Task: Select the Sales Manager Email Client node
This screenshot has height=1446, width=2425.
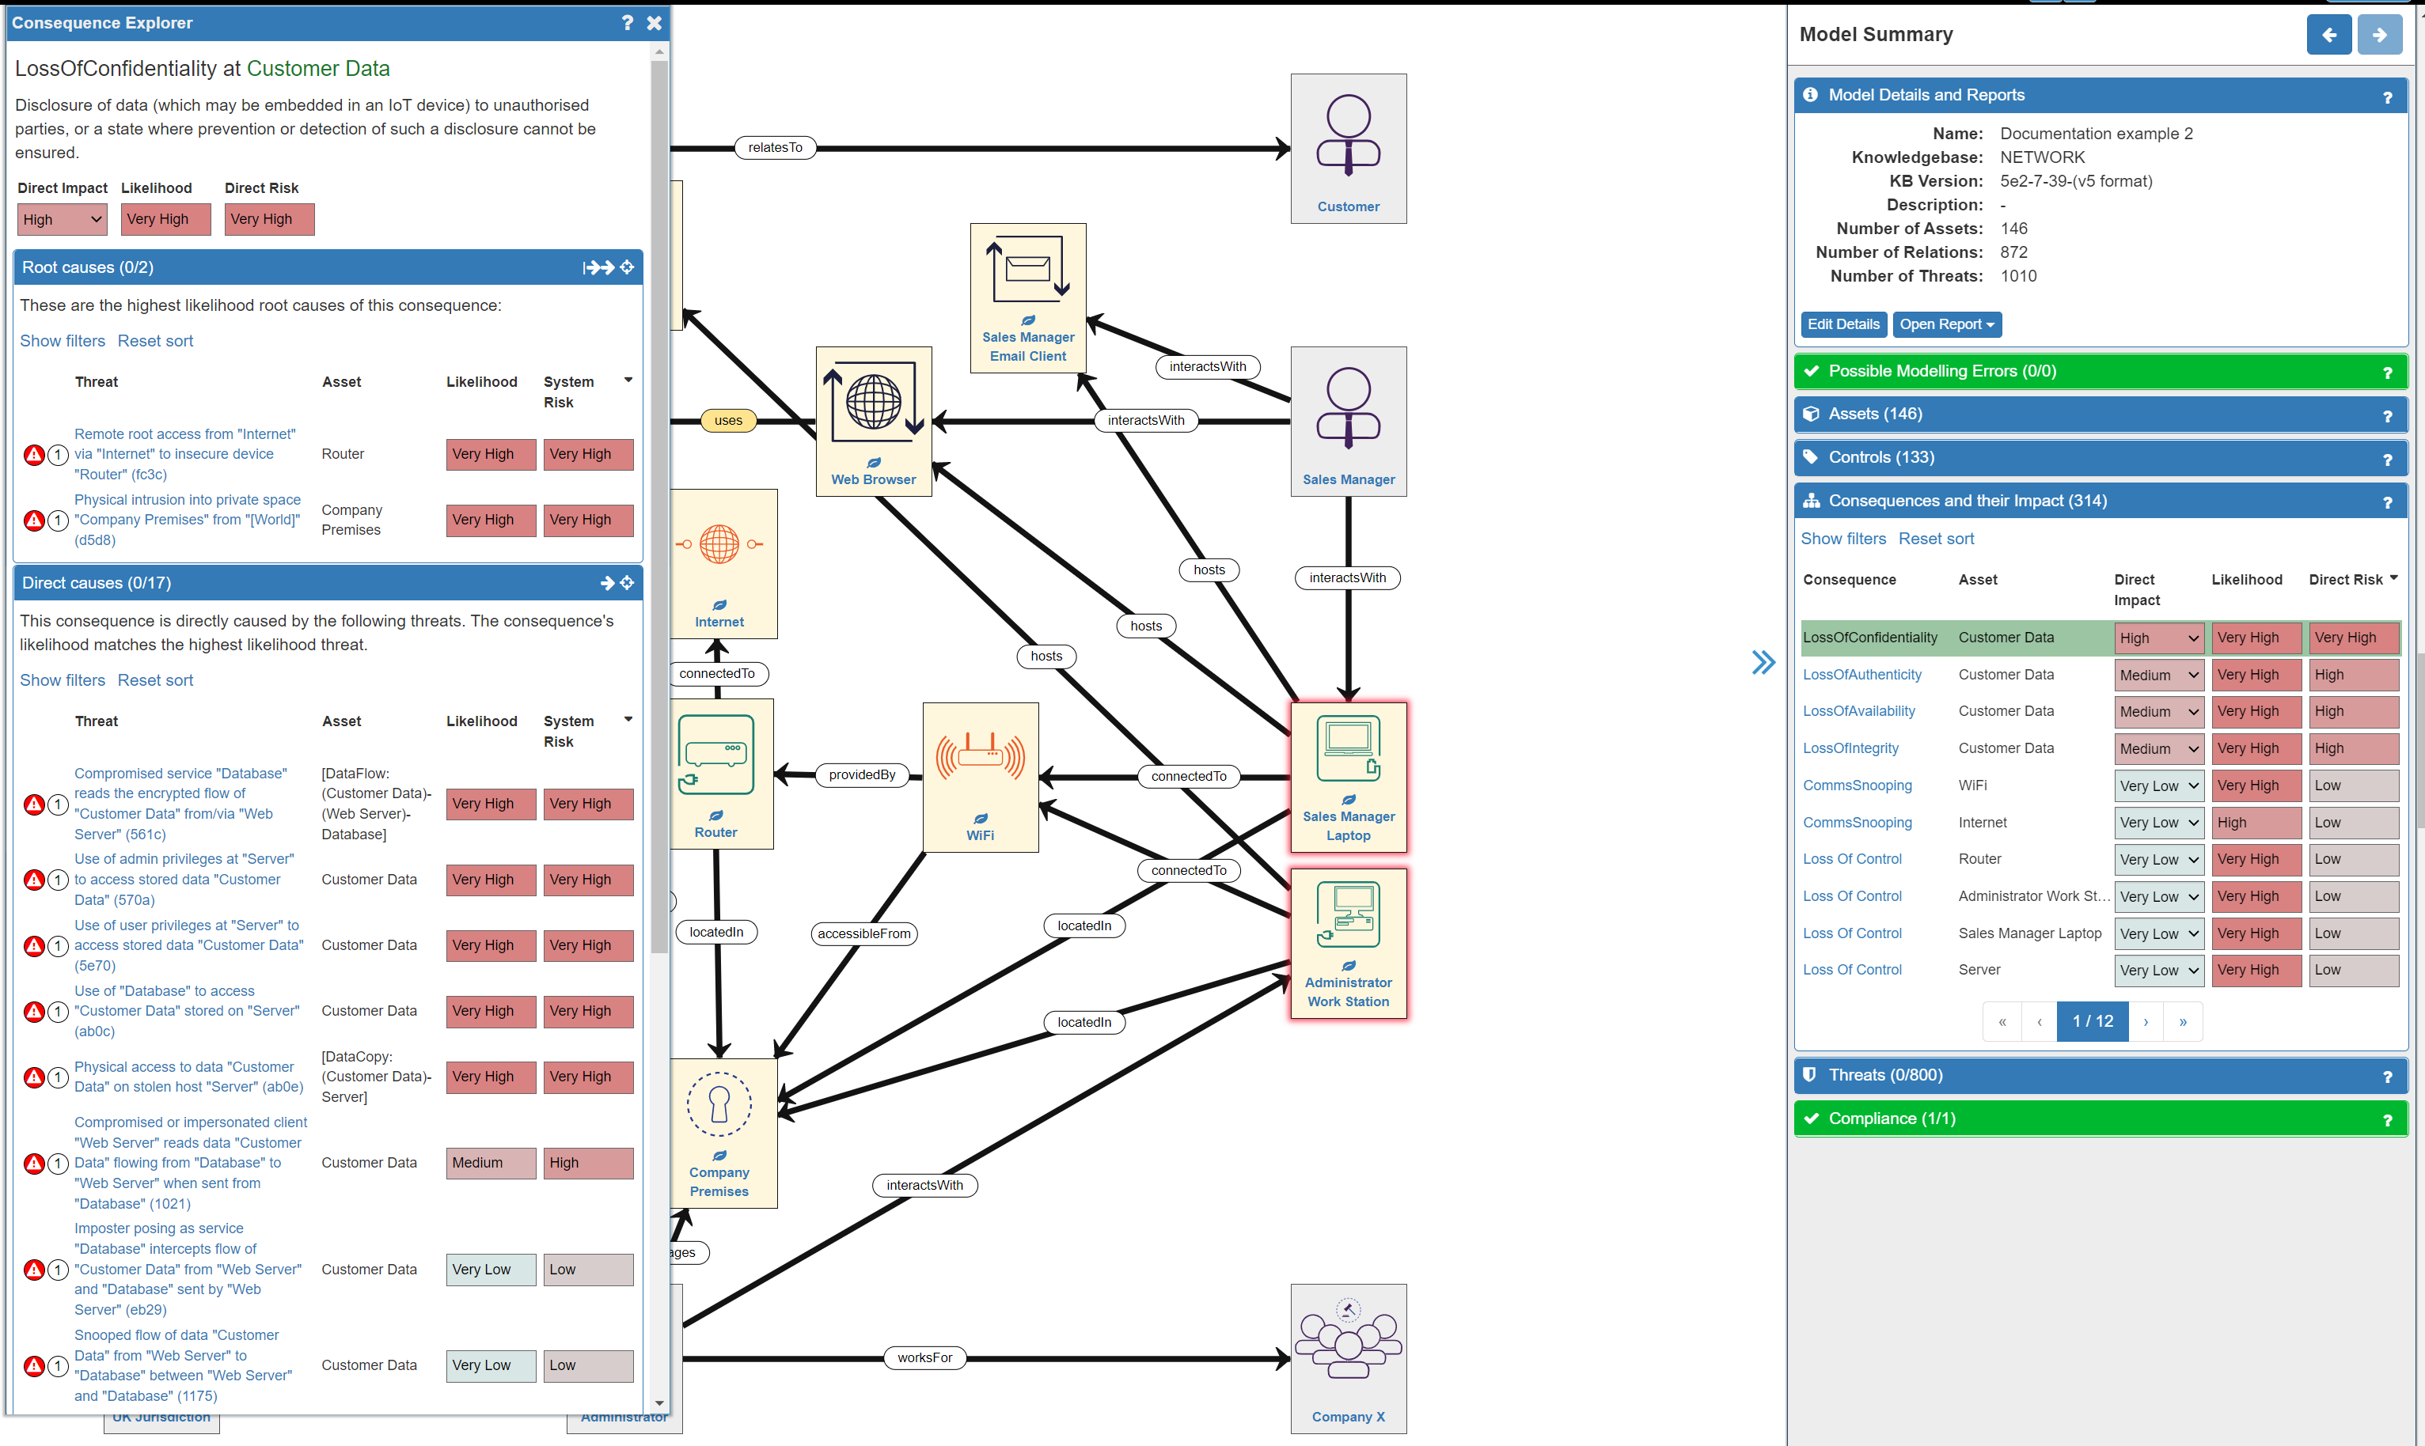Action: [x=1027, y=298]
